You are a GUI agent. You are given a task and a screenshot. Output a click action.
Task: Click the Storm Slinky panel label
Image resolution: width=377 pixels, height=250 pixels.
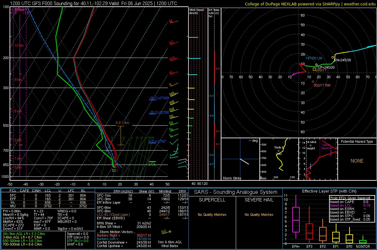coord(232,178)
